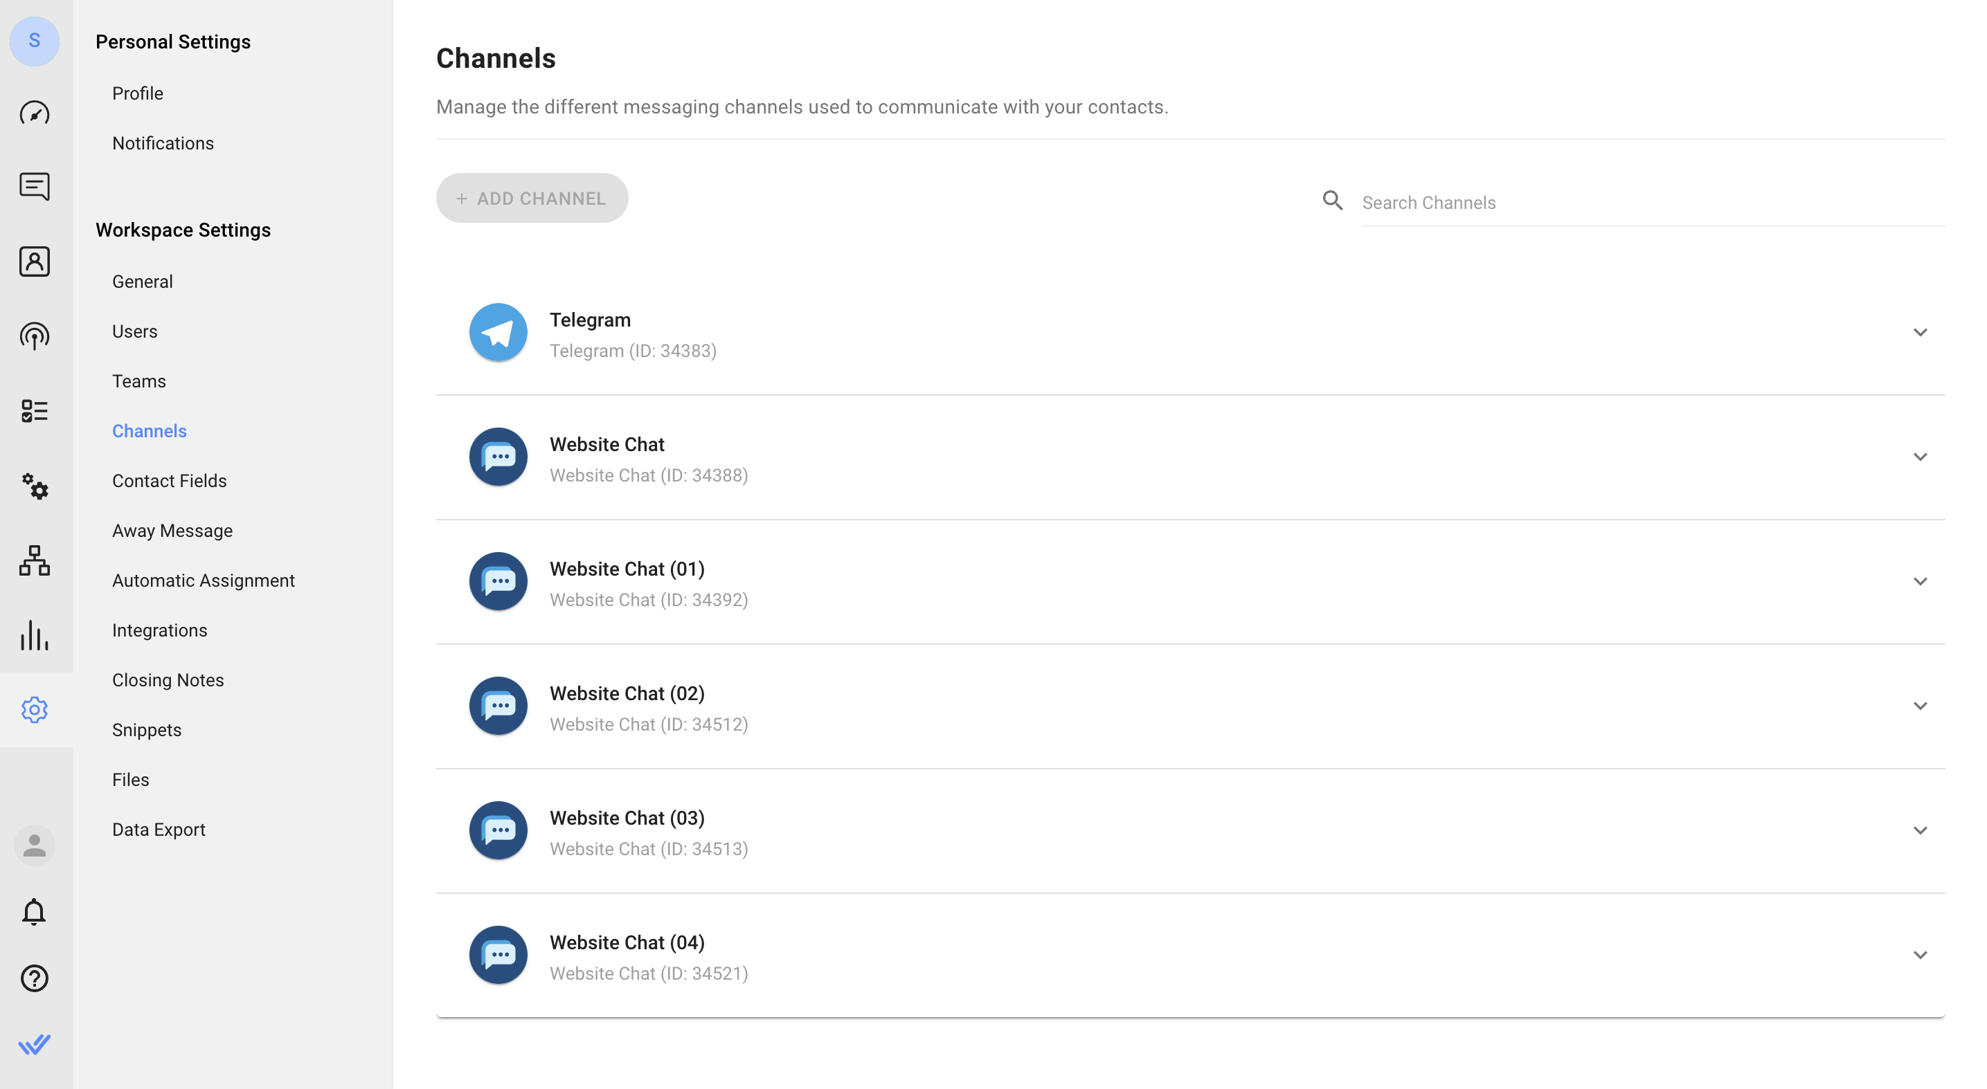
Task: Open the workspace avatar S
Action: pos(35,41)
